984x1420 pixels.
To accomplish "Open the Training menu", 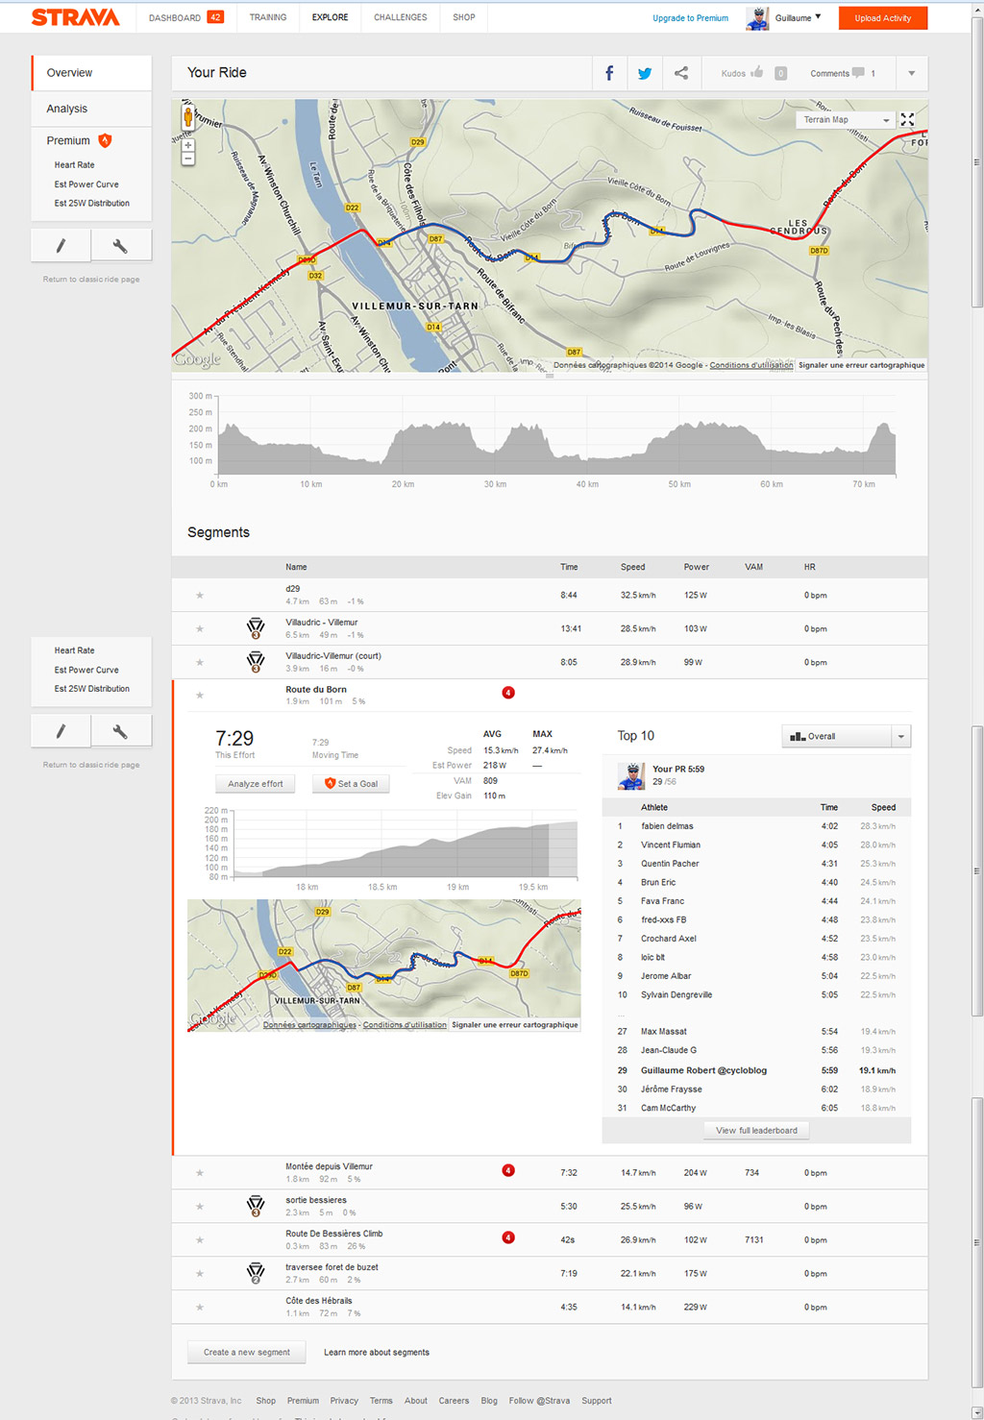I will pyautogui.click(x=268, y=17).
